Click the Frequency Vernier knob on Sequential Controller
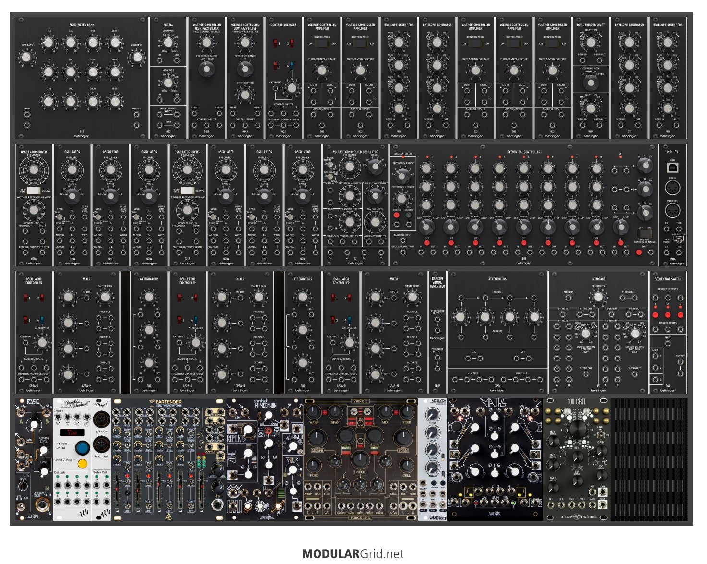This screenshot has height=564, width=707. (402, 199)
